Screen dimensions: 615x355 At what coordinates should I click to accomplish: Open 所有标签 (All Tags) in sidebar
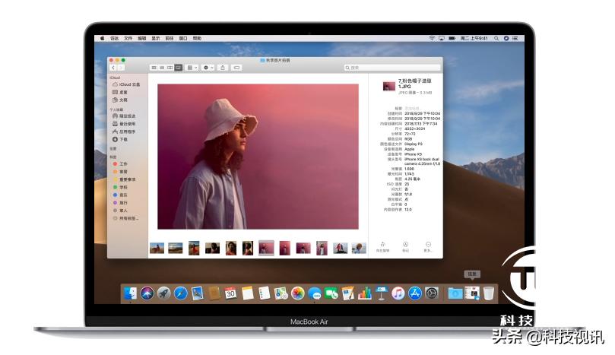tap(126, 218)
